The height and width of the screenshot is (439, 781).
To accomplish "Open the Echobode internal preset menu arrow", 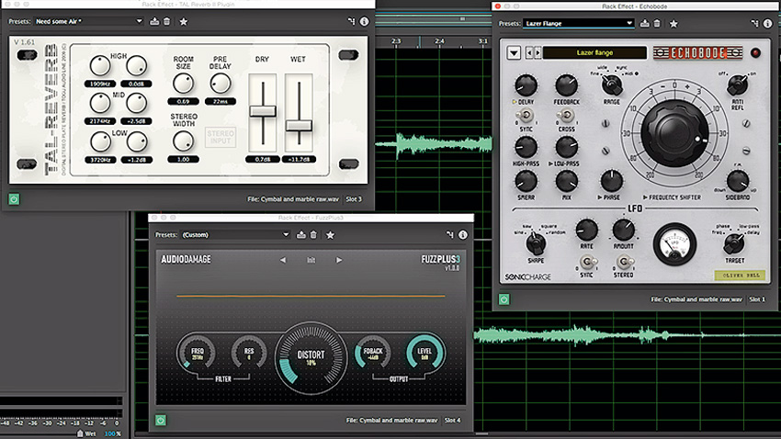I will tap(514, 53).
